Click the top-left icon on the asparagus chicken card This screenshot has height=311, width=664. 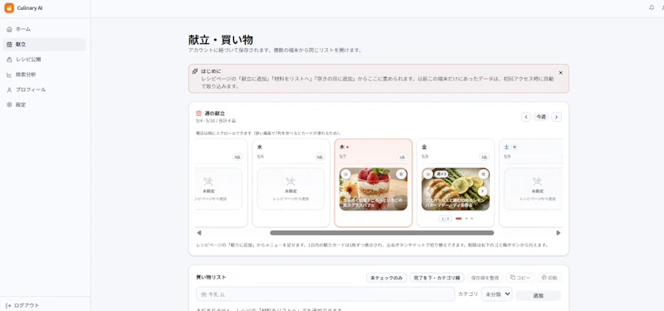[427, 174]
